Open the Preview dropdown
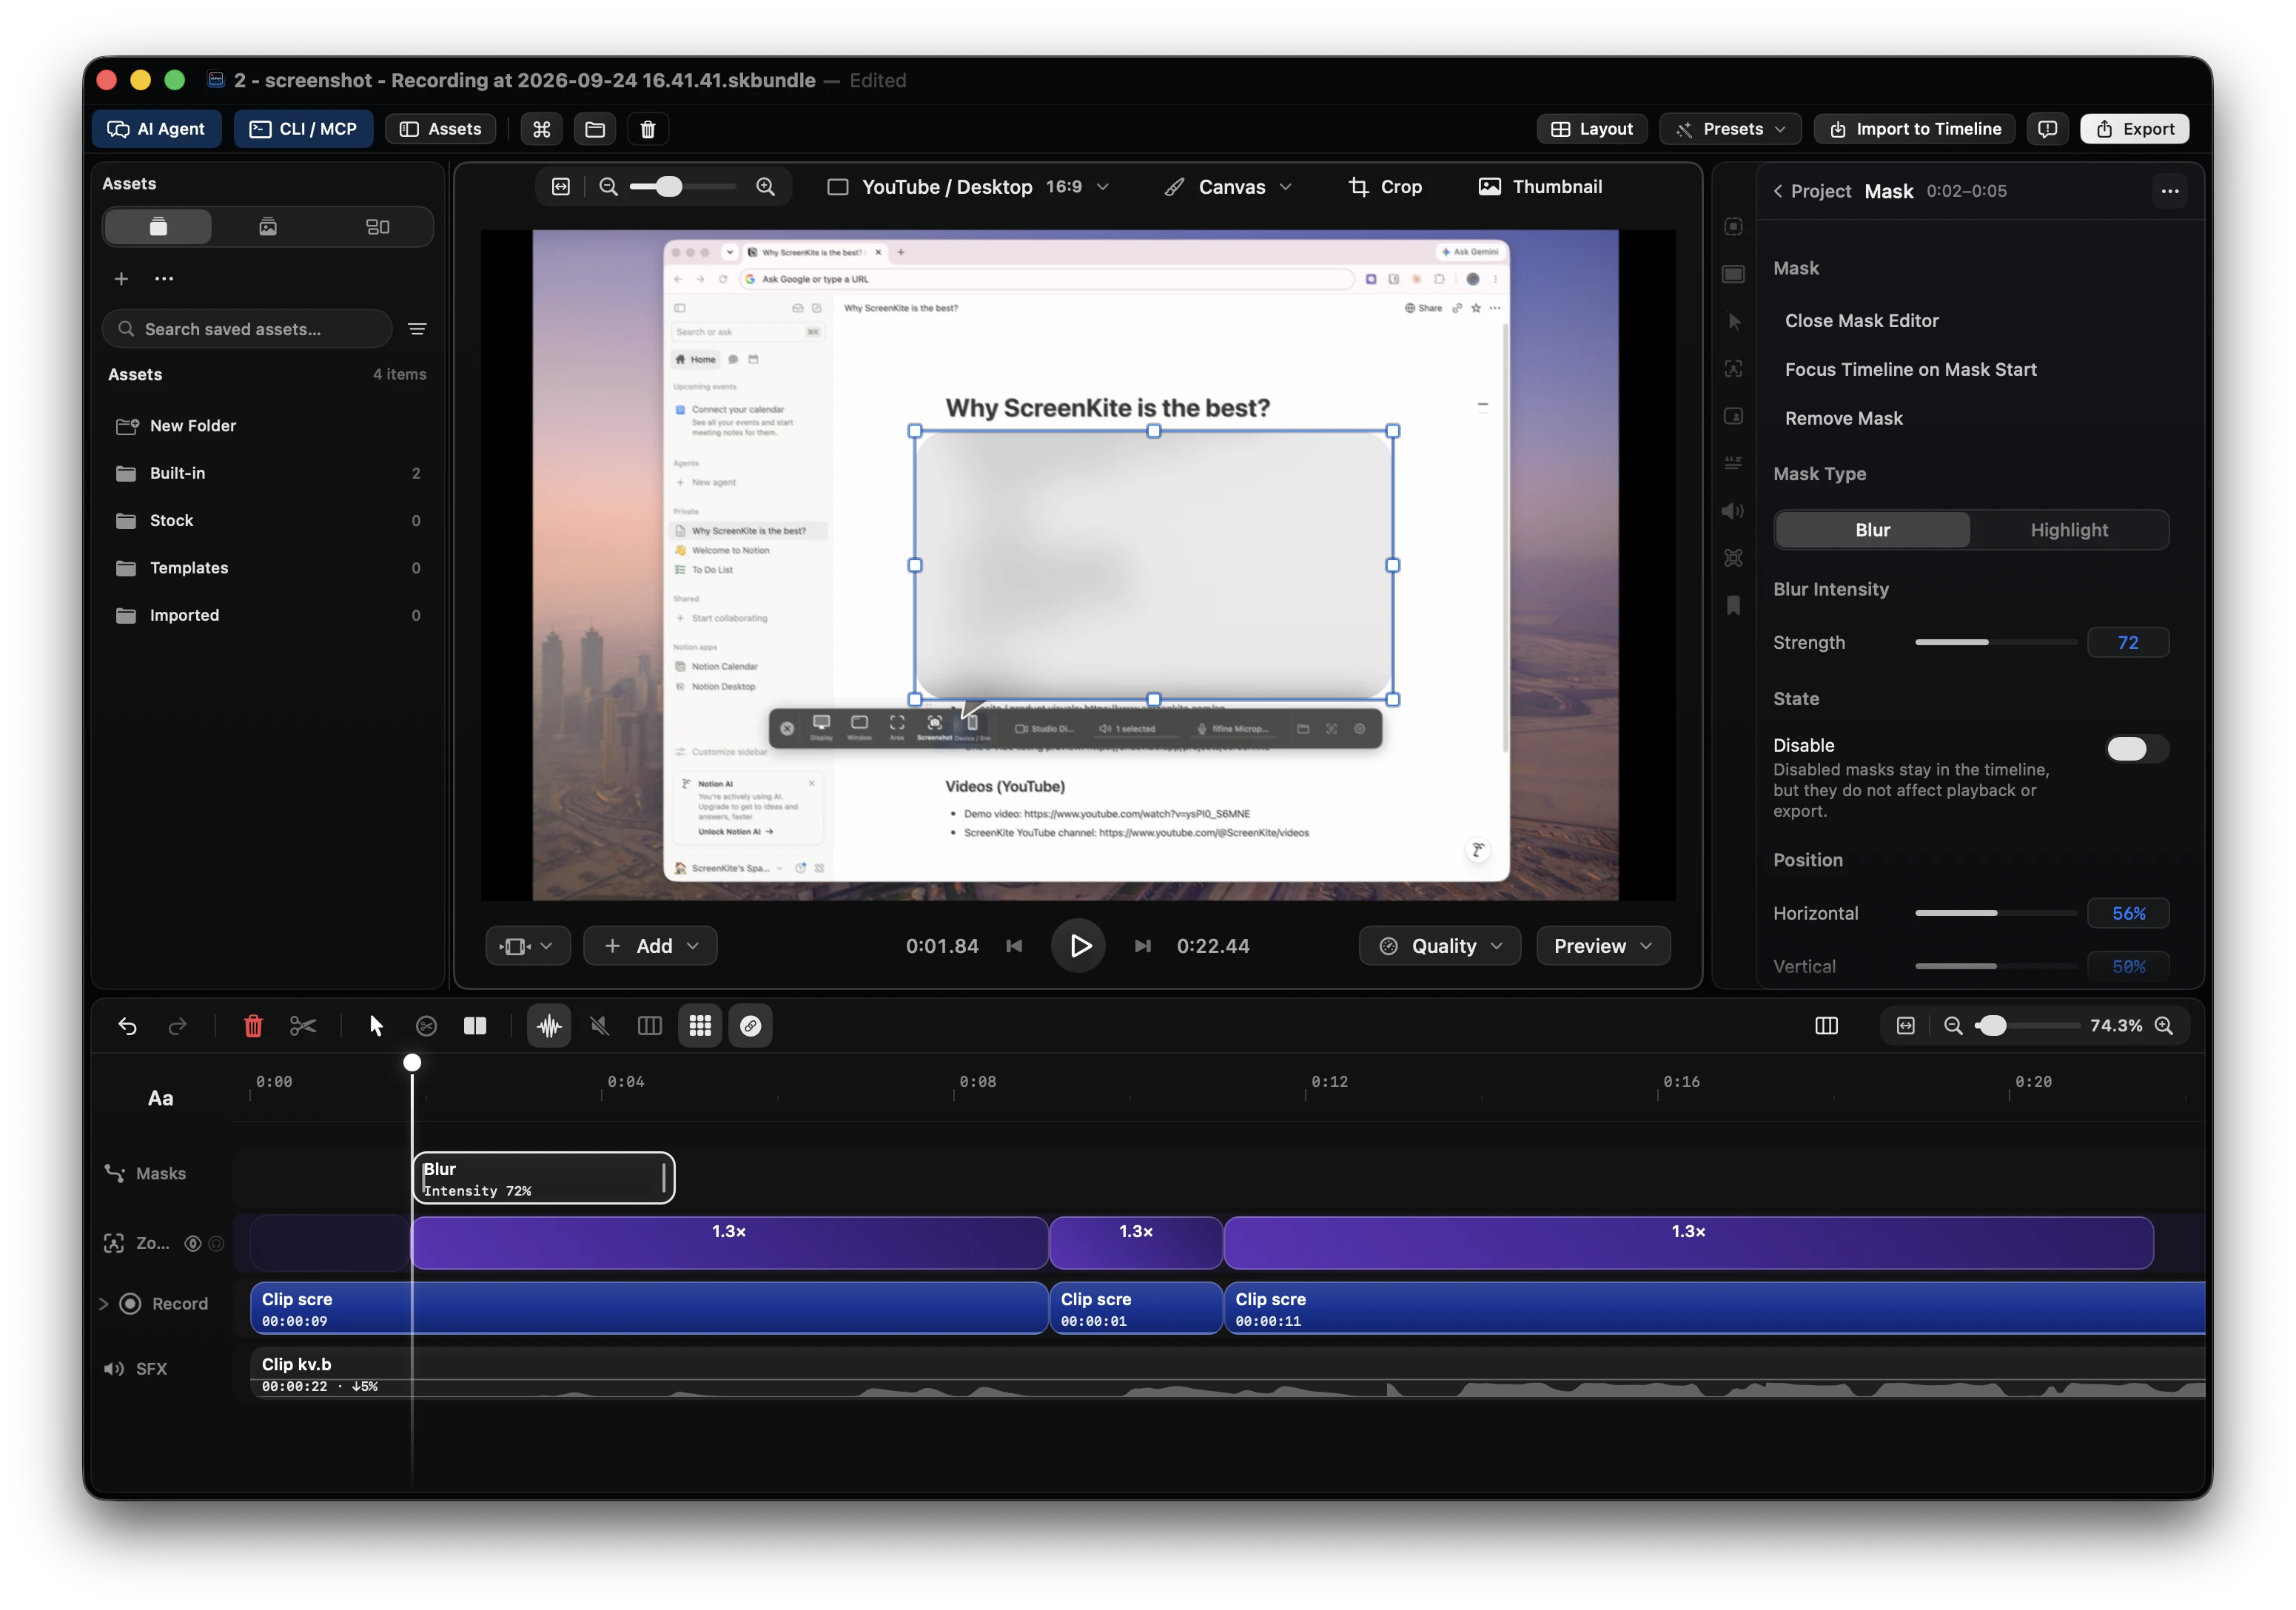Image resolution: width=2296 pixels, height=1610 pixels. pos(1603,946)
